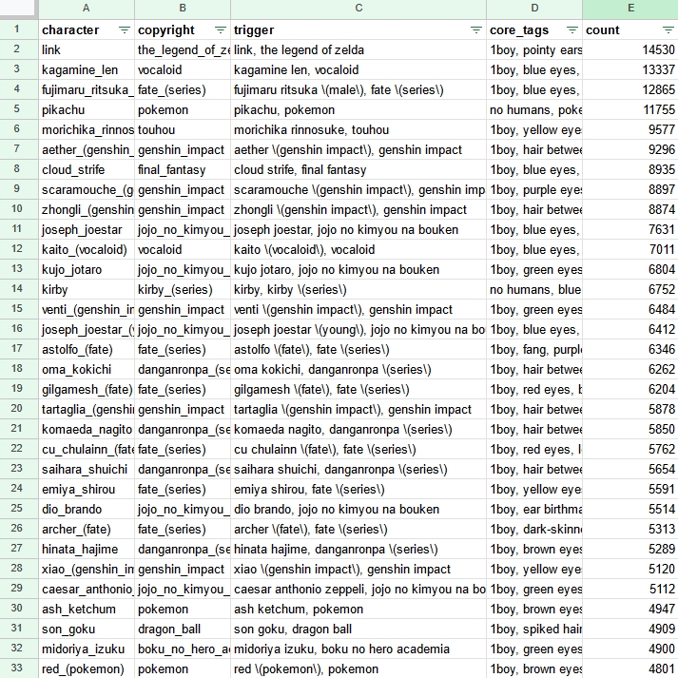Select the 'cloud_strife' character cell
678x678 pixels.
tap(87, 170)
